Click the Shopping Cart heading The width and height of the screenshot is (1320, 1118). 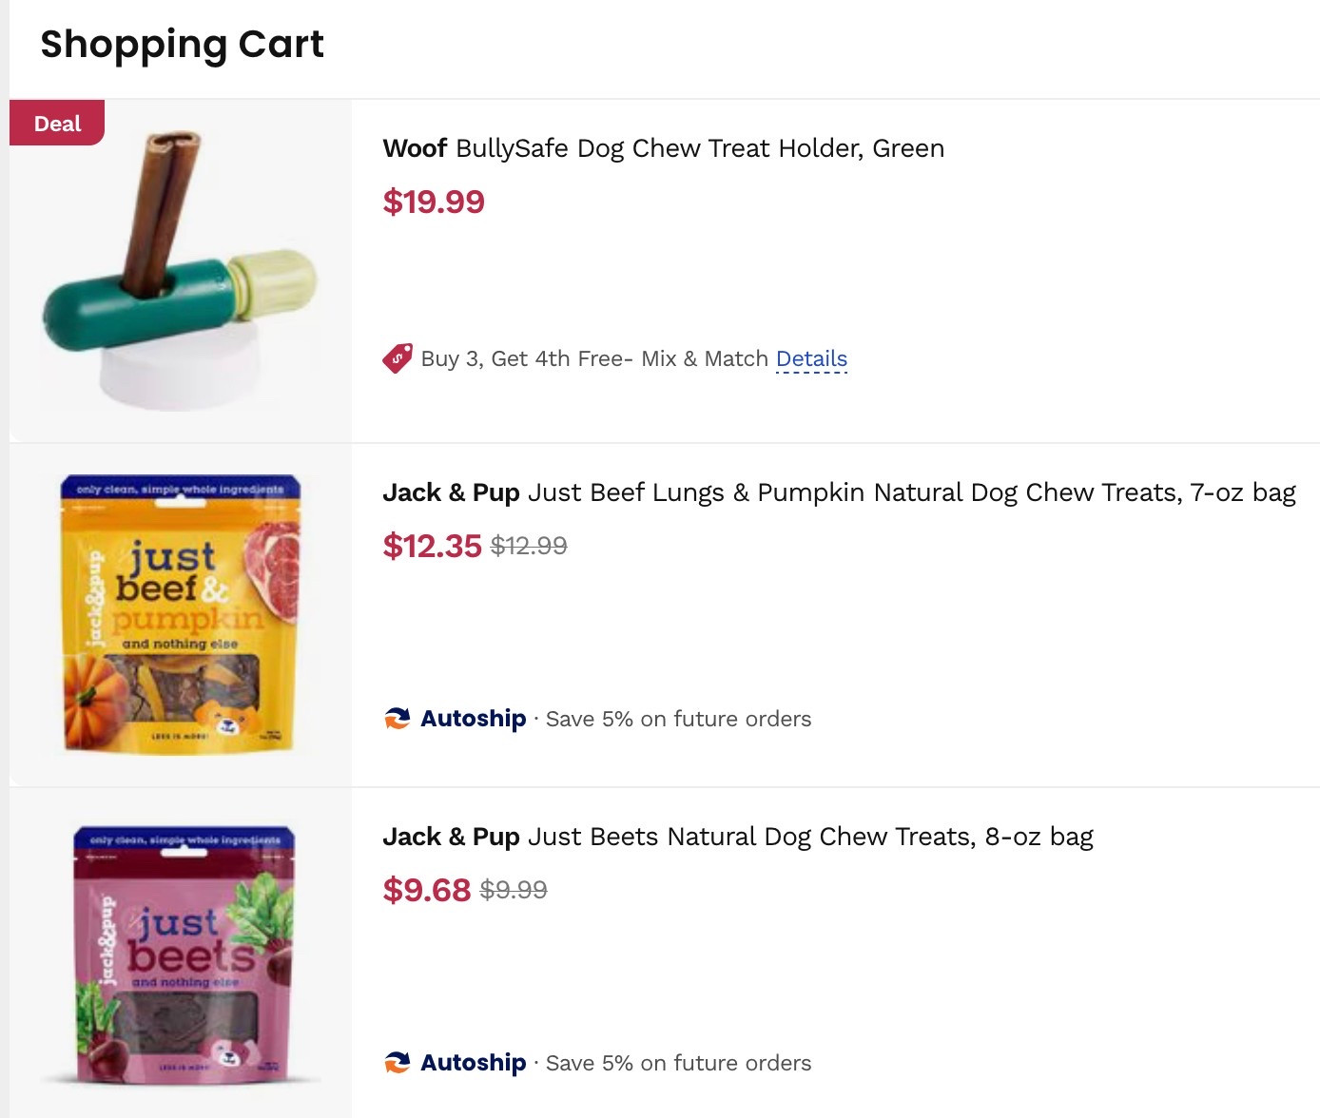click(x=181, y=44)
